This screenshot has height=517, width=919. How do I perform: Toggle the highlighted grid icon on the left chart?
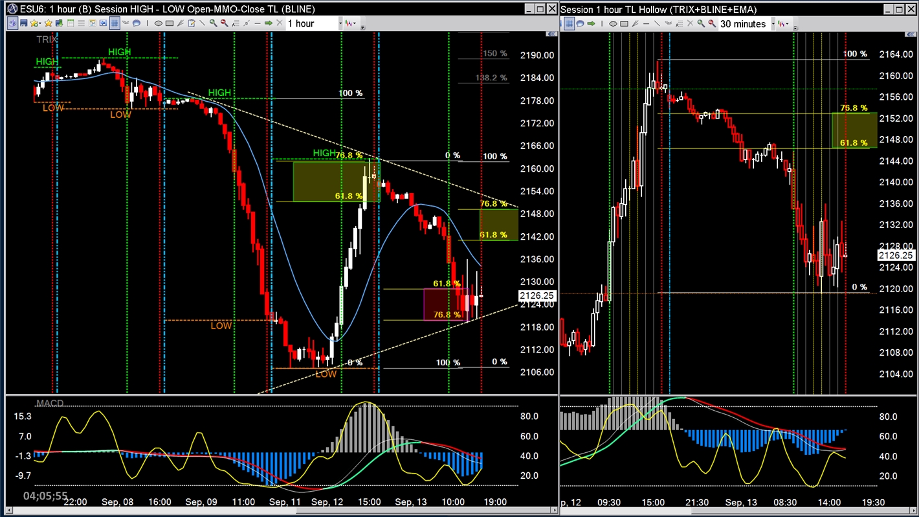pyautogui.click(x=116, y=23)
